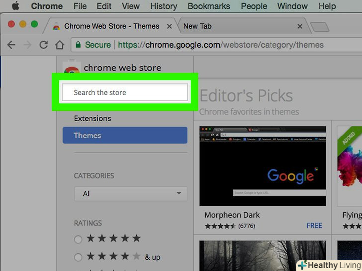Go forward to the next page

pyautogui.click(x=27, y=45)
